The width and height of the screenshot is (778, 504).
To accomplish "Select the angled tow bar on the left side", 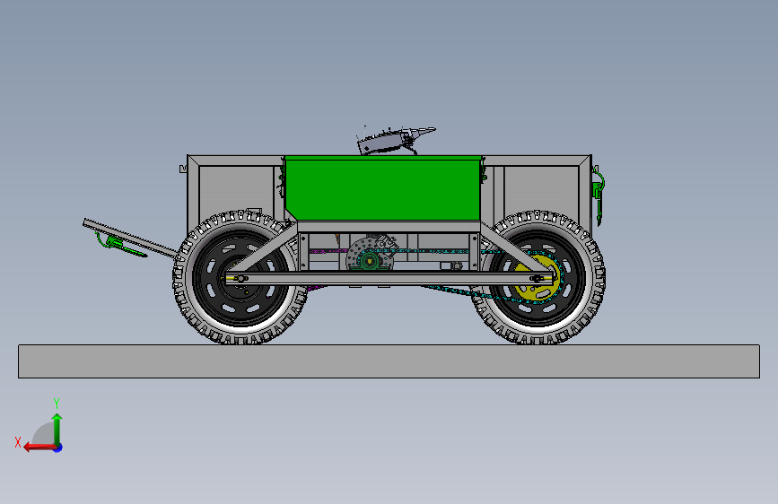I will (x=130, y=239).
